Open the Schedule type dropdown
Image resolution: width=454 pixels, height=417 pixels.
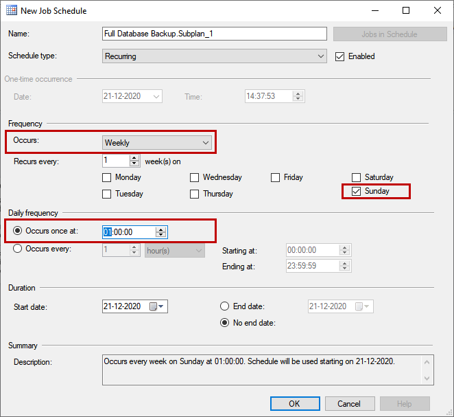click(x=214, y=56)
